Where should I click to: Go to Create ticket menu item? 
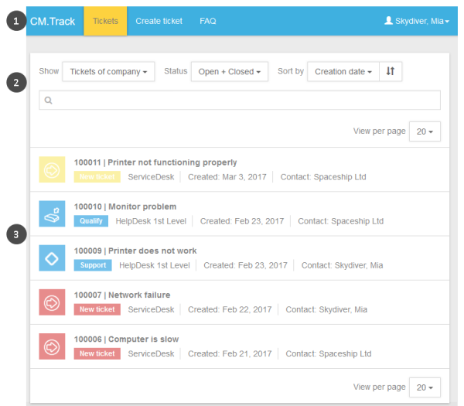159,21
